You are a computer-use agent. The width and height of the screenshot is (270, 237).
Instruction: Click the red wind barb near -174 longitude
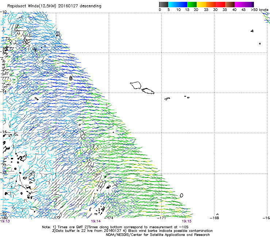point(107,104)
